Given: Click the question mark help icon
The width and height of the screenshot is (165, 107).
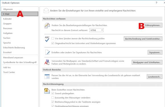Looking at the screenshot, I should (x=156, y=3).
